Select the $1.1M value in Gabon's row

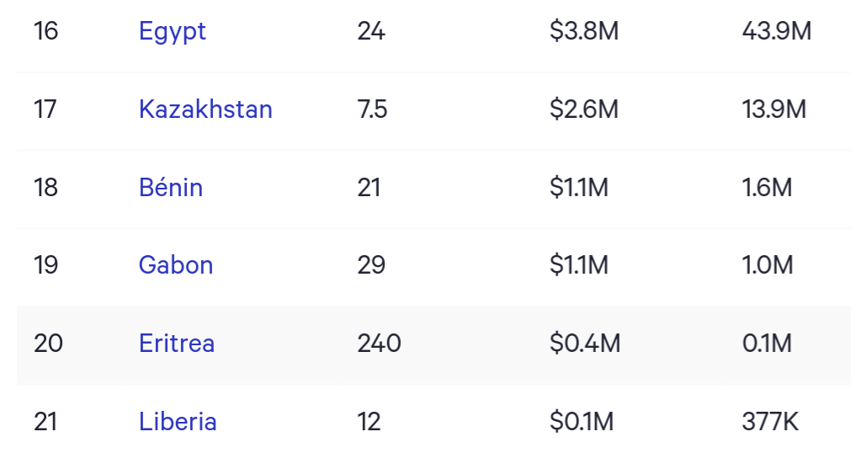[x=579, y=265]
